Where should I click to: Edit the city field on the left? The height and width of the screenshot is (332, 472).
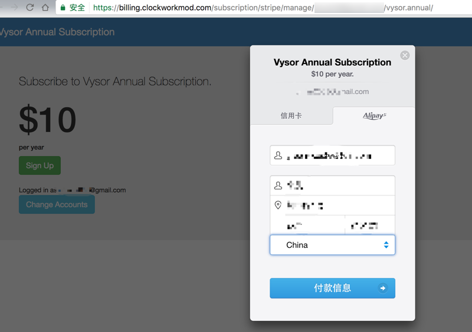click(x=307, y=225)
